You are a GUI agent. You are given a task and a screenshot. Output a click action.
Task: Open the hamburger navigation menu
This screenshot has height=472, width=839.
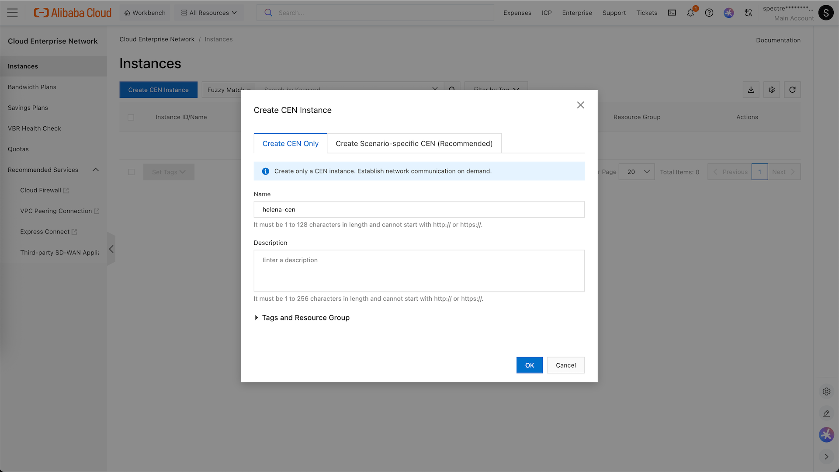pyautogui.click(x=13, y=13)
